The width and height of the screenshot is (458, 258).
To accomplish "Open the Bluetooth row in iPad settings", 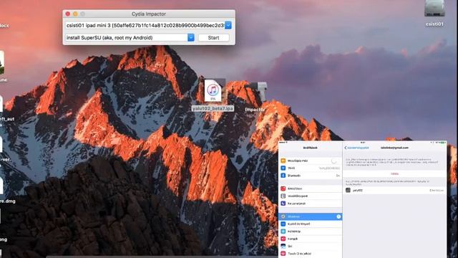I will coord(310,176).
